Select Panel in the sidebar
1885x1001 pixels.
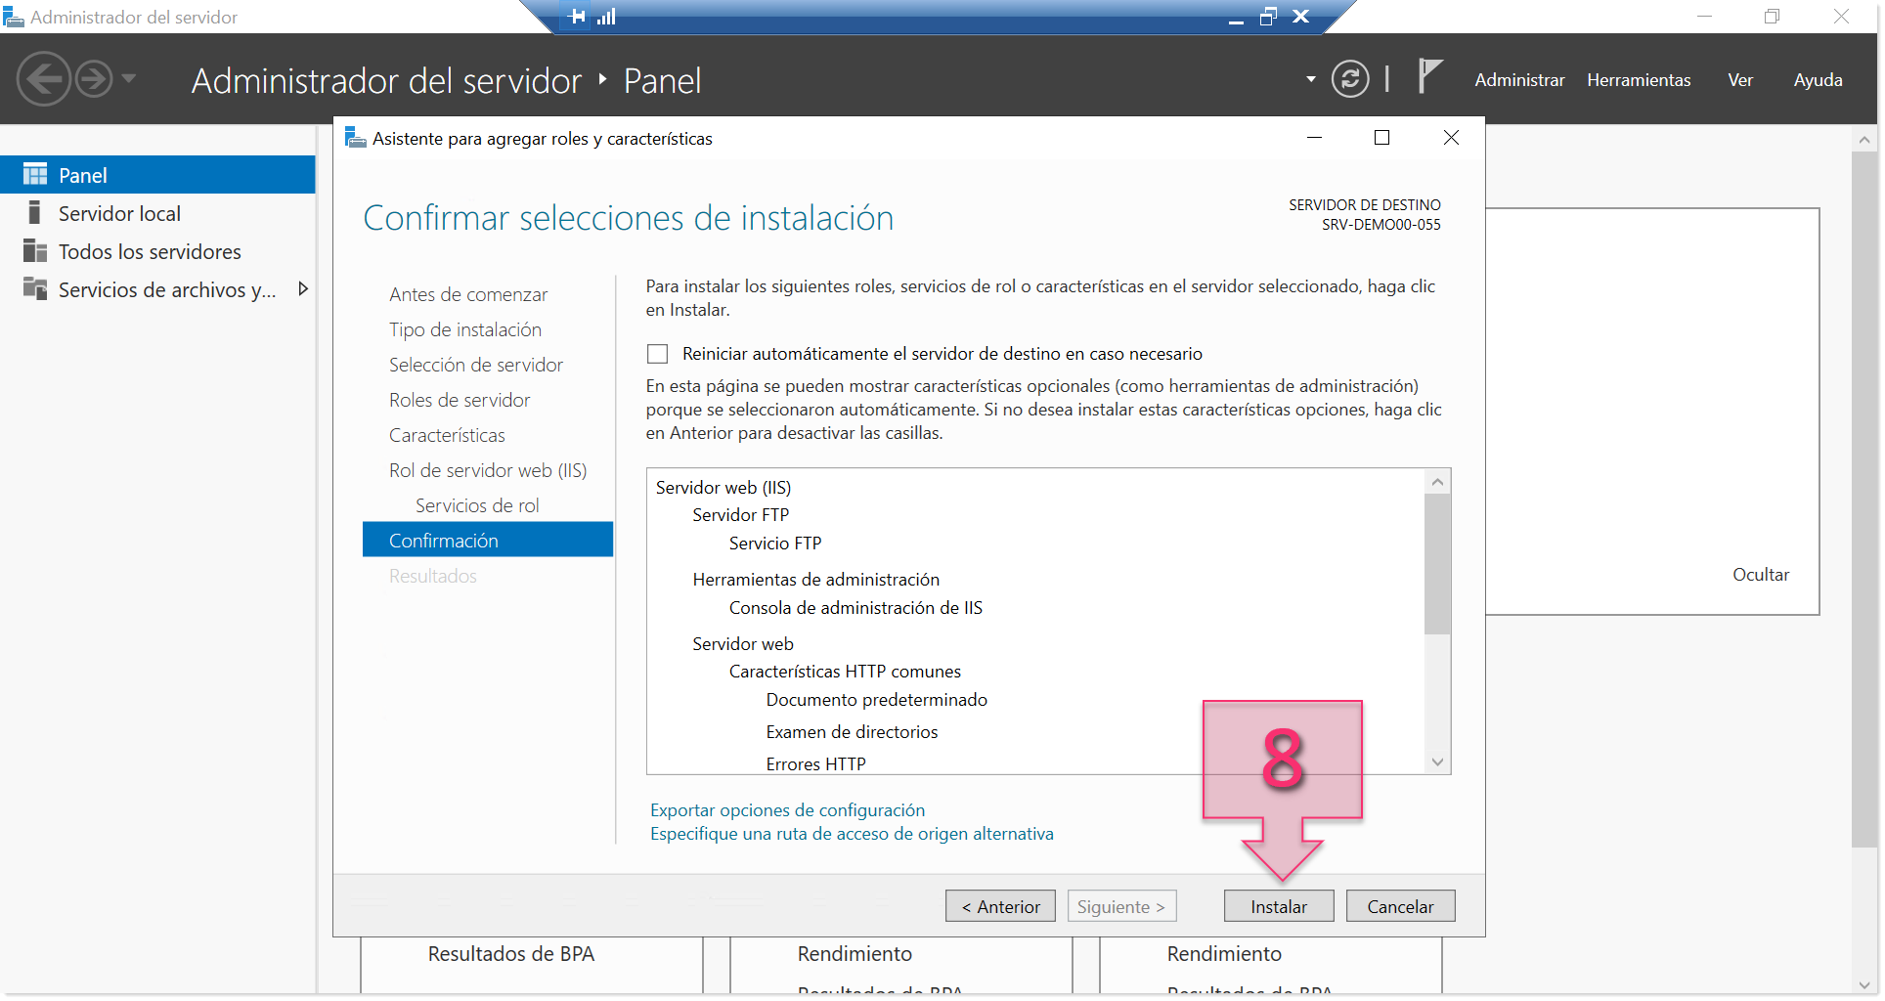[83, 174]
